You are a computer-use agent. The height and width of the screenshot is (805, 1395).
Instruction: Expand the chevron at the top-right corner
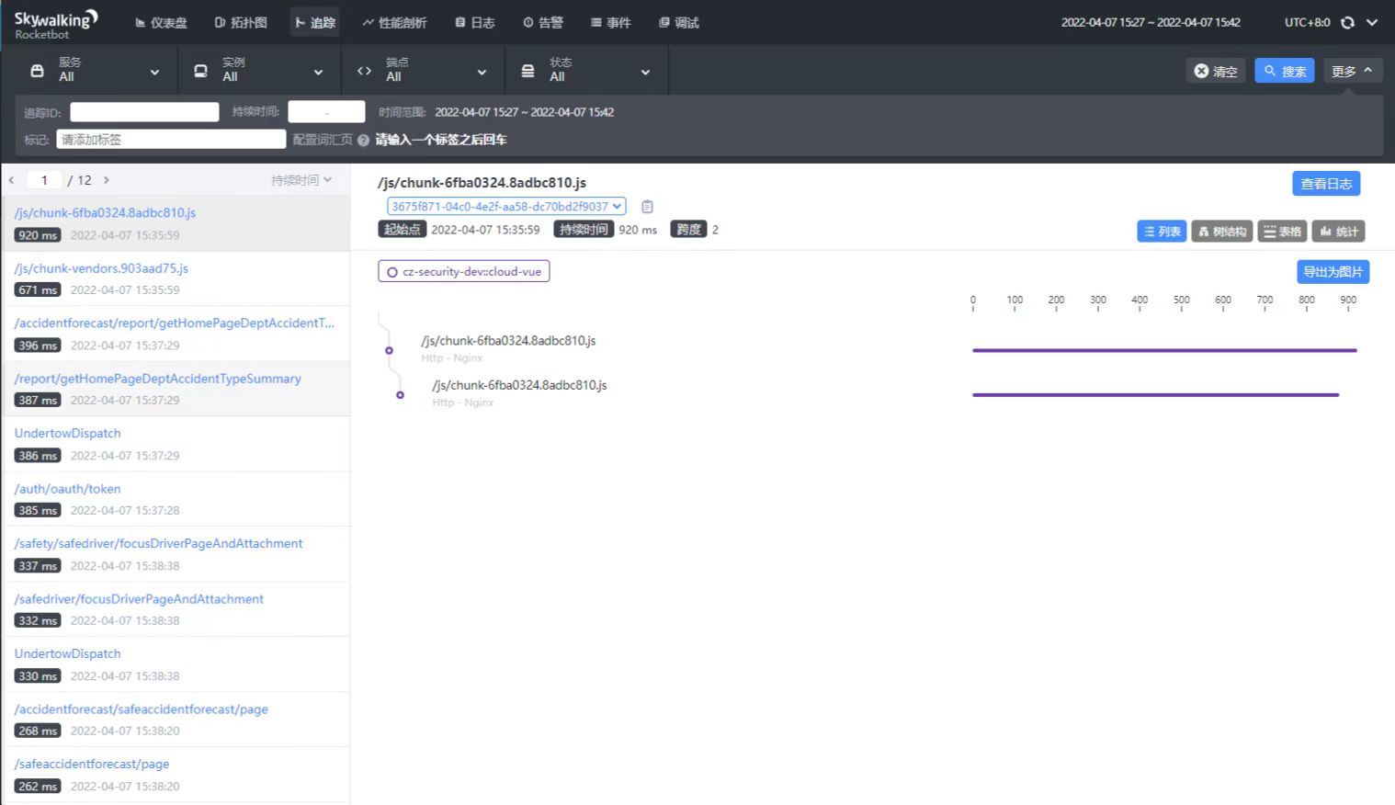[x=1372, y=22]
